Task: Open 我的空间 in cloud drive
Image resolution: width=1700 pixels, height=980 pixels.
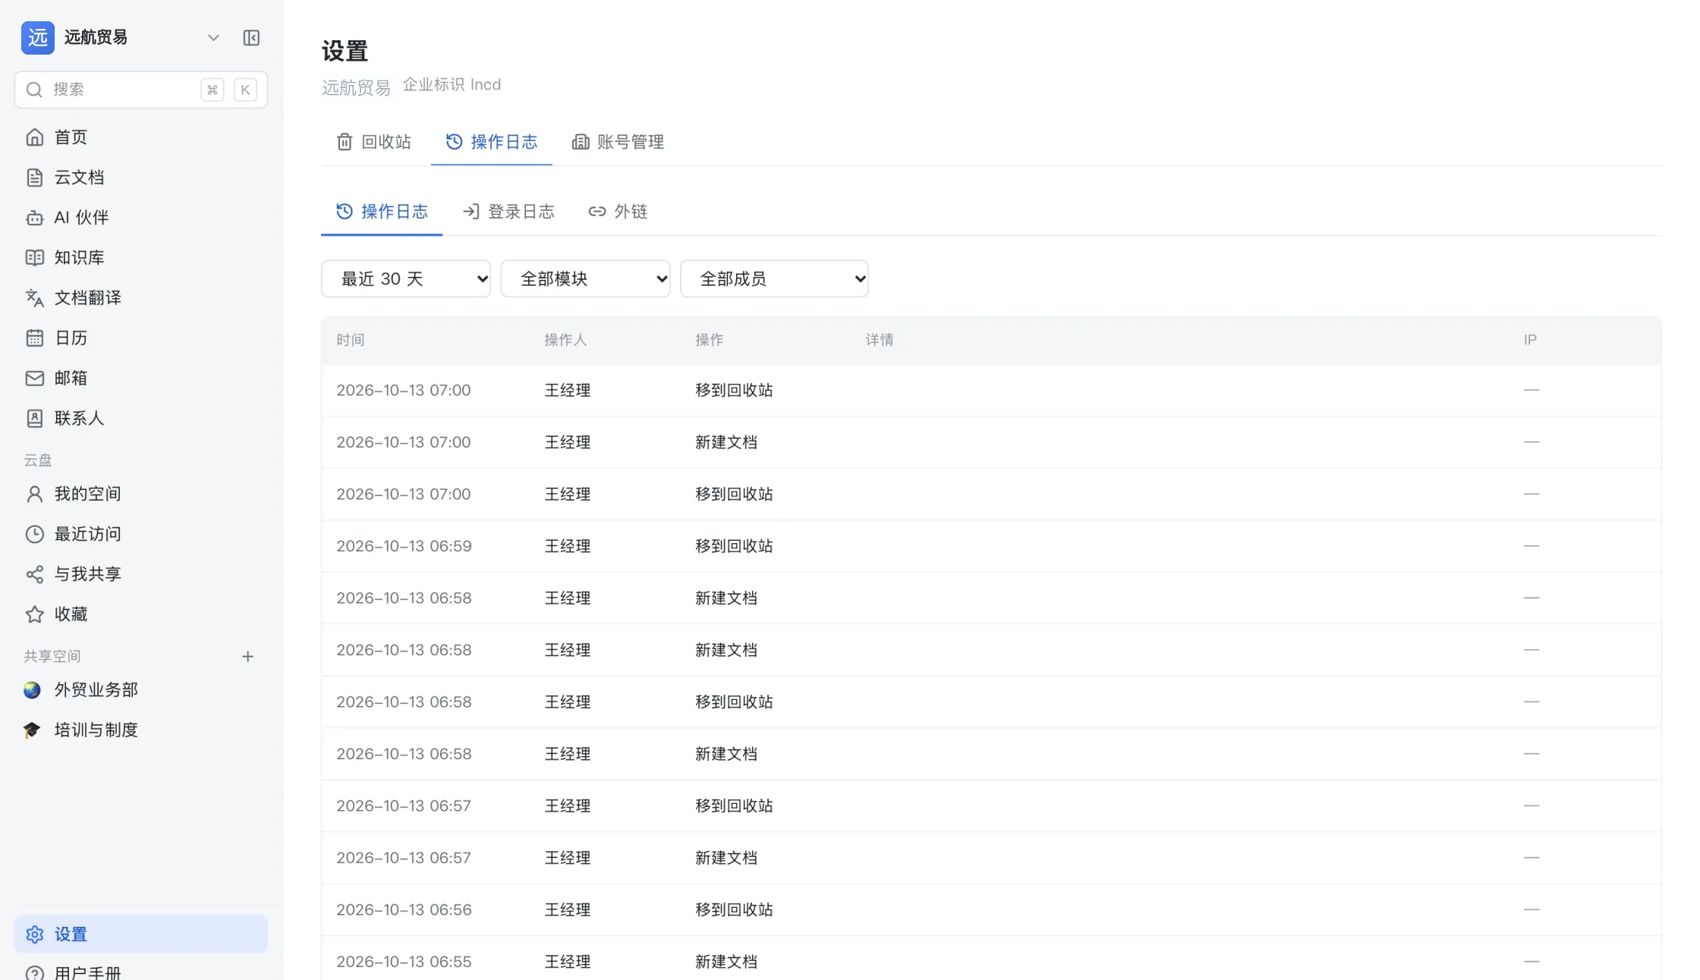Action: coord(141,495)
